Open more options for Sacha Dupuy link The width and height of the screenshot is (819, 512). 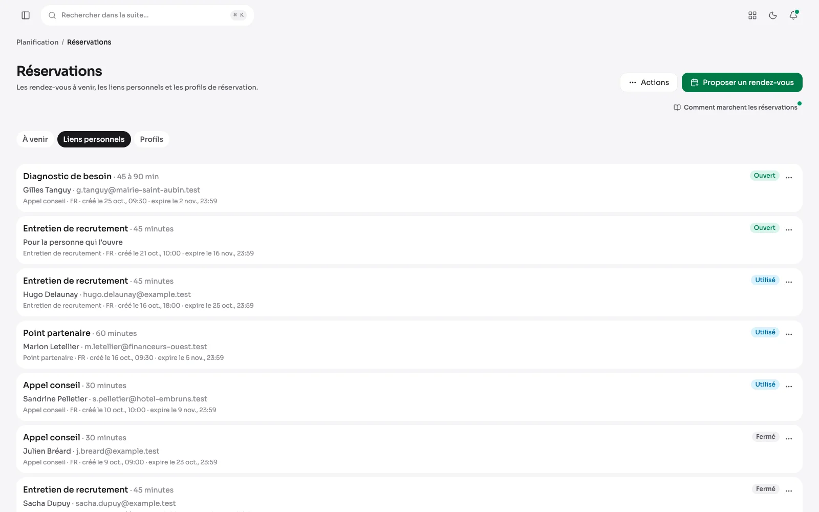coord(789,490)
